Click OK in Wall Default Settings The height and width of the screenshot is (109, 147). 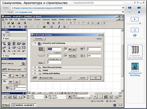(x=96, y=78)
